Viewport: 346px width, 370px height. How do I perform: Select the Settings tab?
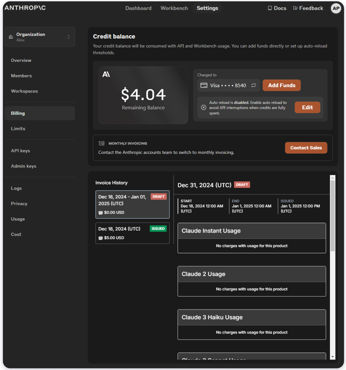pyautogui.click(x=207, y=8)
